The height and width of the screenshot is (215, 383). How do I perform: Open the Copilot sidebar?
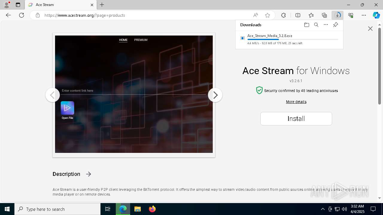tap(376, 15)
